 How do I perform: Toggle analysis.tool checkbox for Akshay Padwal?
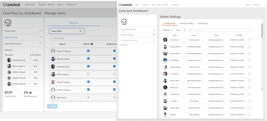[114, 59]
